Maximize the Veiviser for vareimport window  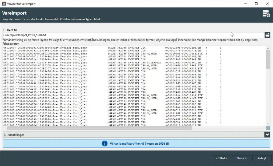(256, 4)
